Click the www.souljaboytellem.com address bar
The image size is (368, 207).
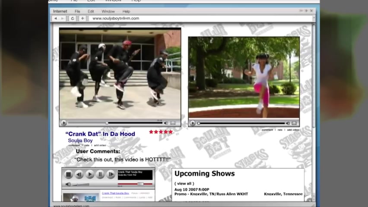pos(201,18)
